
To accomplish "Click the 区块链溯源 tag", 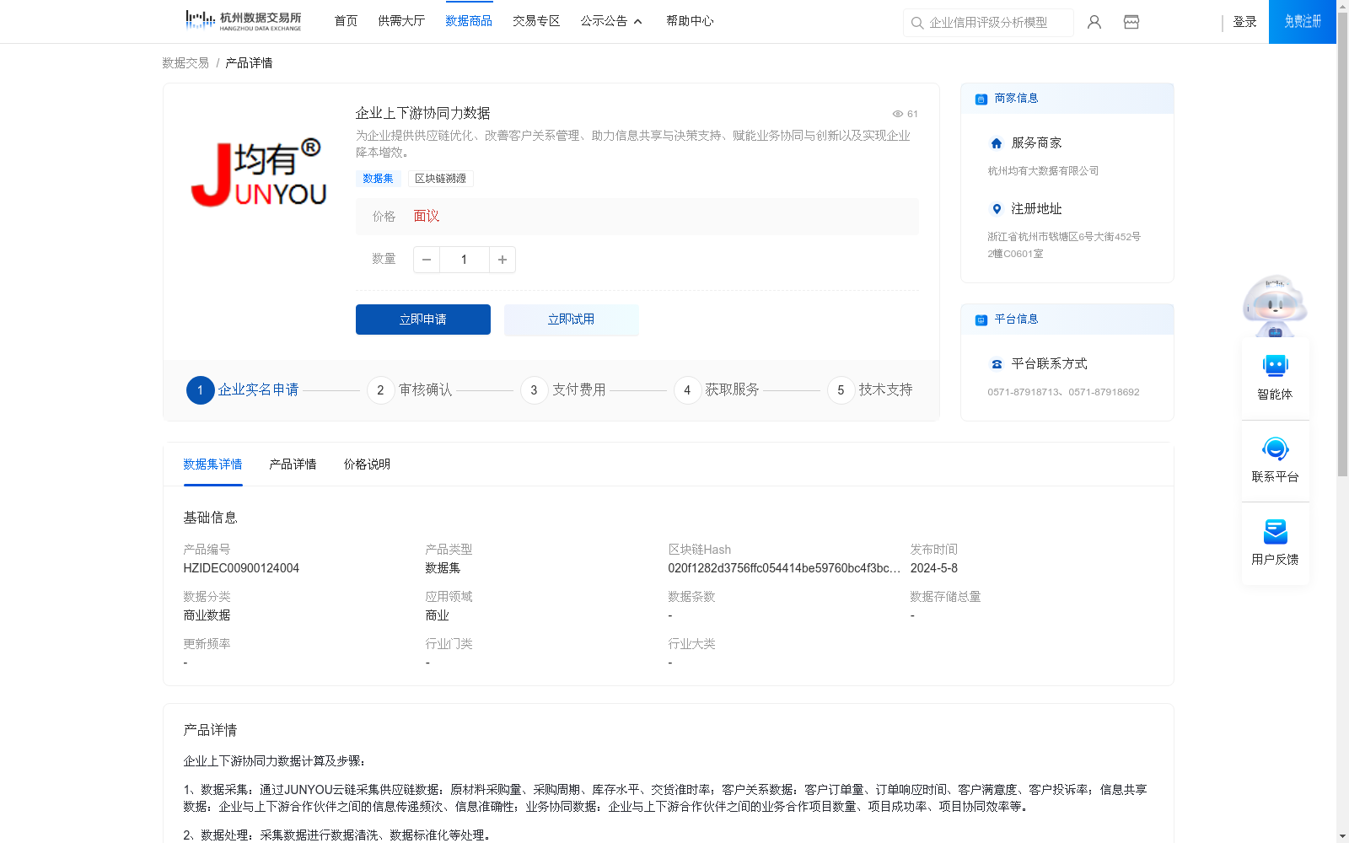I will point(440,179).
